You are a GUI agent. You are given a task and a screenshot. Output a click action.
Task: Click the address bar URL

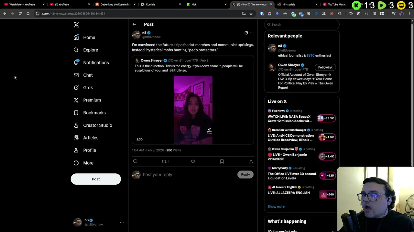coord(73,14)
